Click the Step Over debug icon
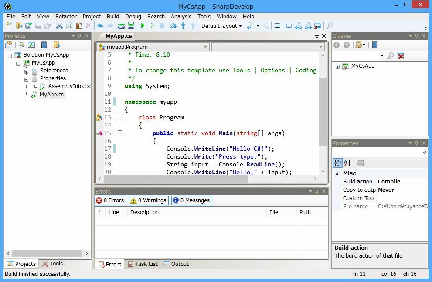 pos(173,26)
